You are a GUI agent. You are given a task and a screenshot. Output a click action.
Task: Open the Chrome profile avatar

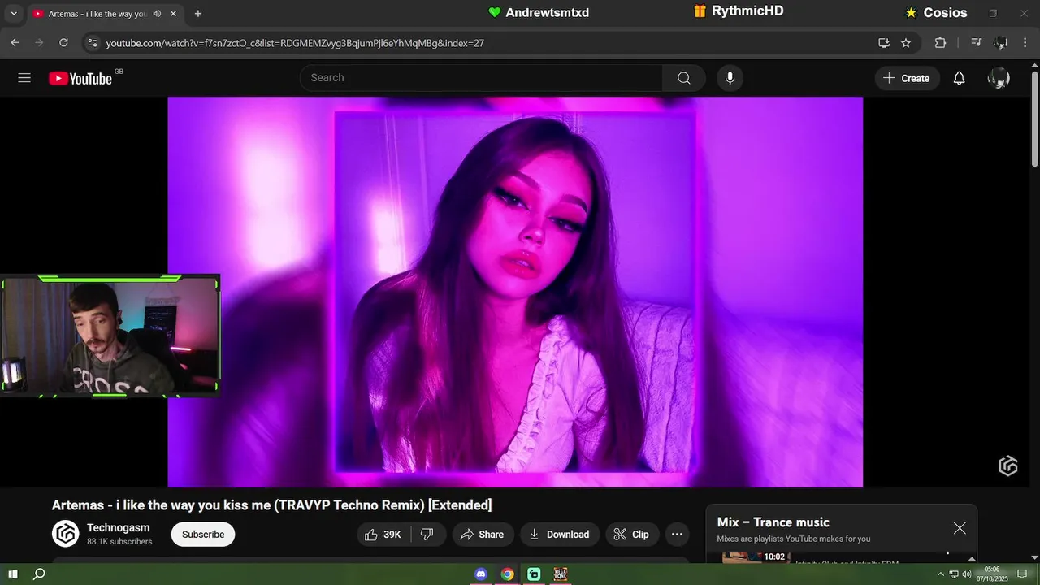point(1001,43)
